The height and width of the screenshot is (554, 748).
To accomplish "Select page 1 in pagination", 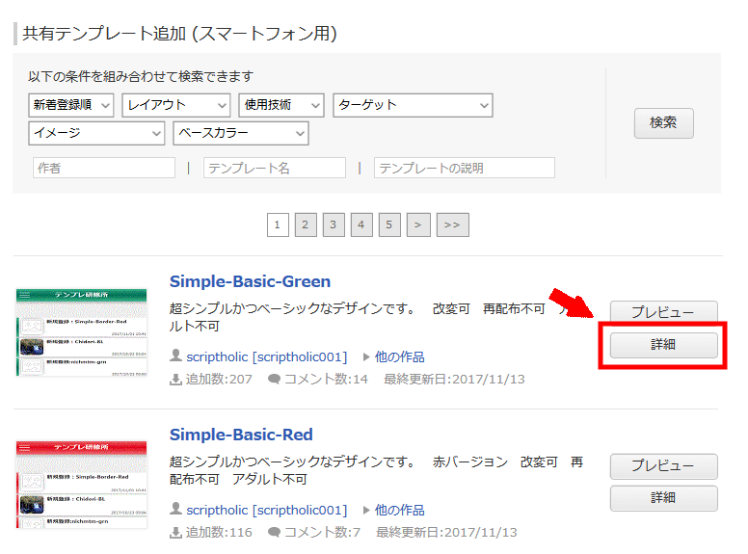I will coord(278,225).
